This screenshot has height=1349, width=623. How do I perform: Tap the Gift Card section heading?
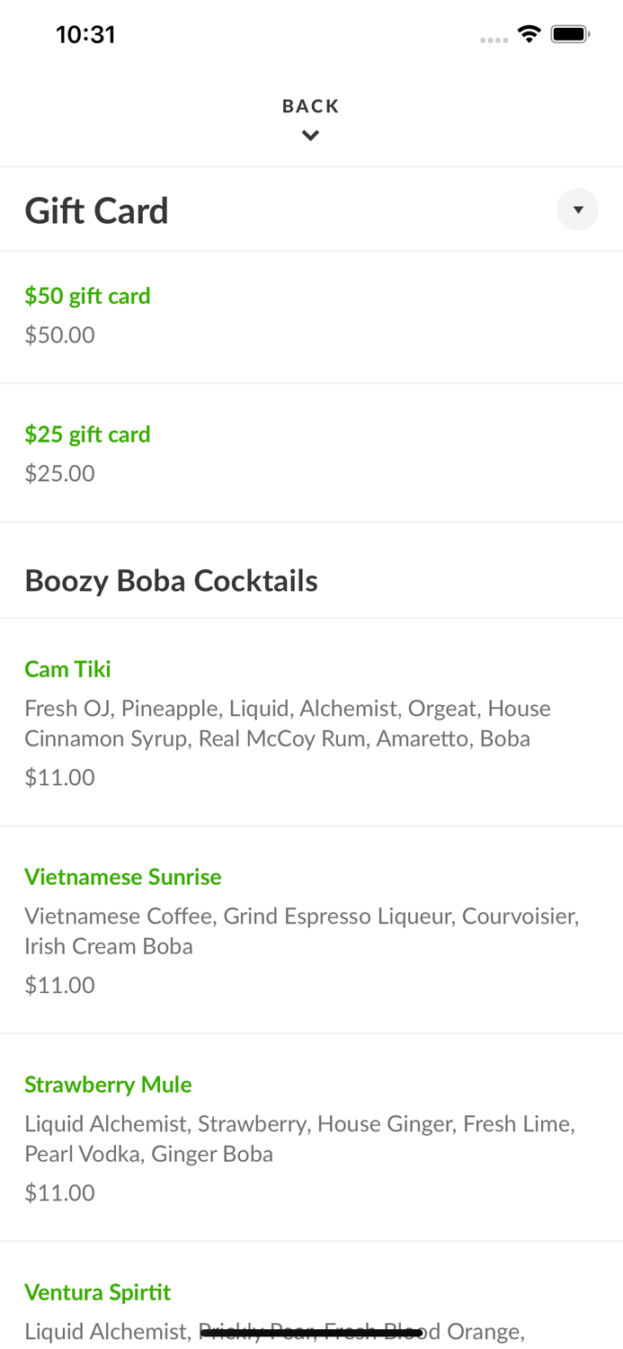coord(97,210)
